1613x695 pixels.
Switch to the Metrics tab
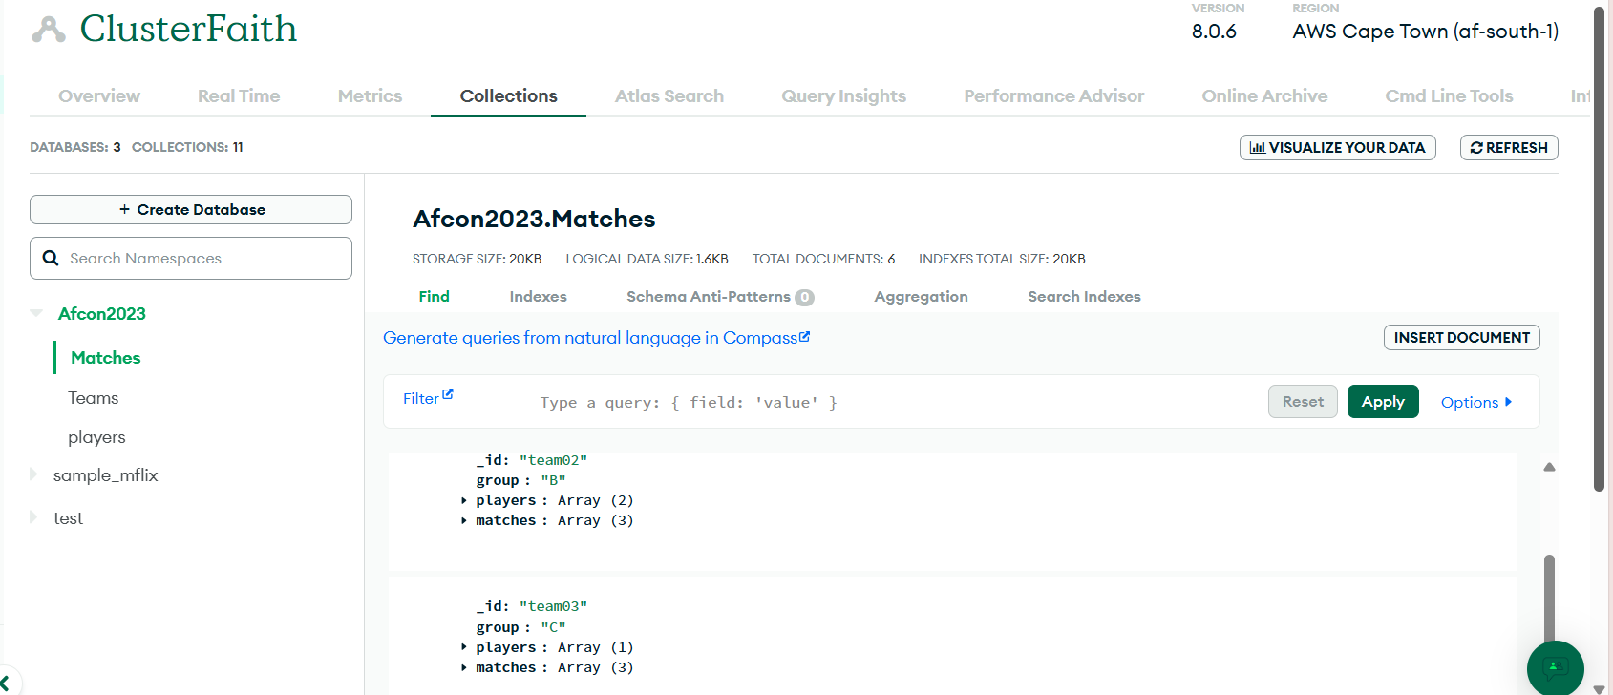[x=370, y=96]
